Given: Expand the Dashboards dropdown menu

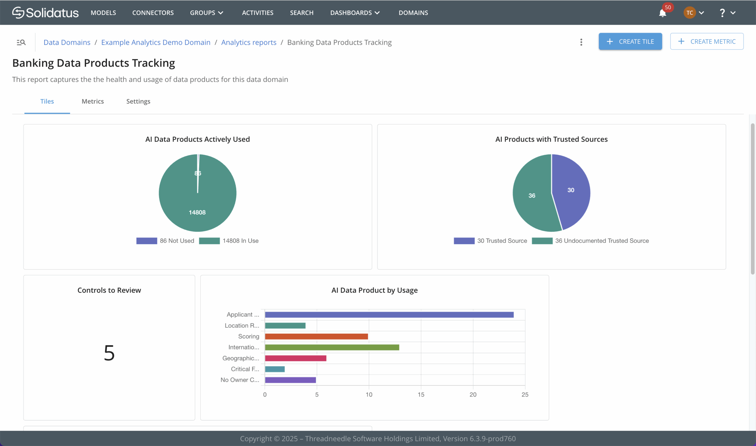Looking at the screenshot, I should coord(355,13).
